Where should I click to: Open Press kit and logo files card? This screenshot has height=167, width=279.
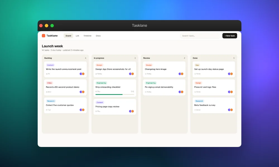[x=214, y=87]
